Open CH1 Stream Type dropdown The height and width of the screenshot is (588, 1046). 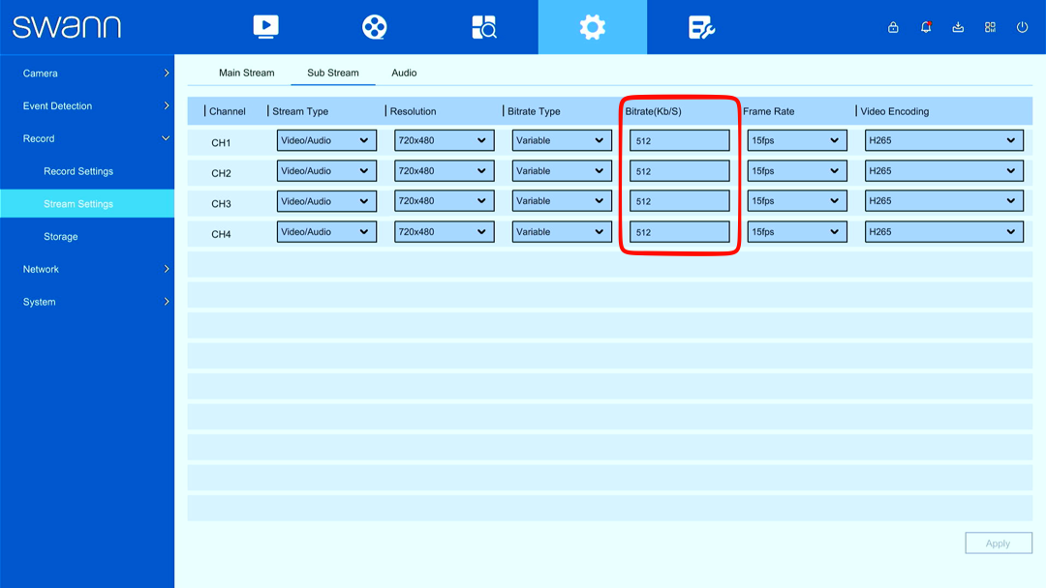click(326, 140)
